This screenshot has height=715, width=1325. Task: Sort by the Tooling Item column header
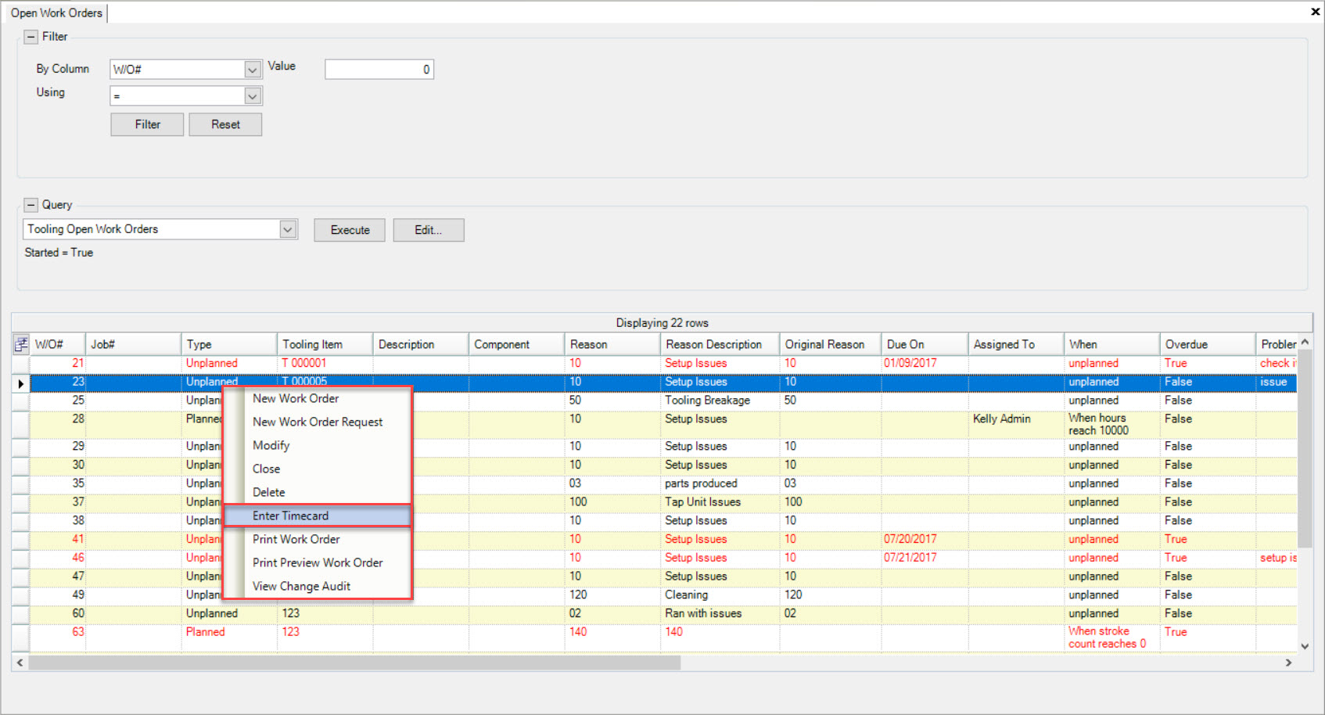pyautogui.click(x=325, y=344)
